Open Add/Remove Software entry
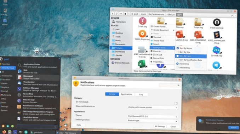Viewport: 240px width, 134px height. coord(38,107)
